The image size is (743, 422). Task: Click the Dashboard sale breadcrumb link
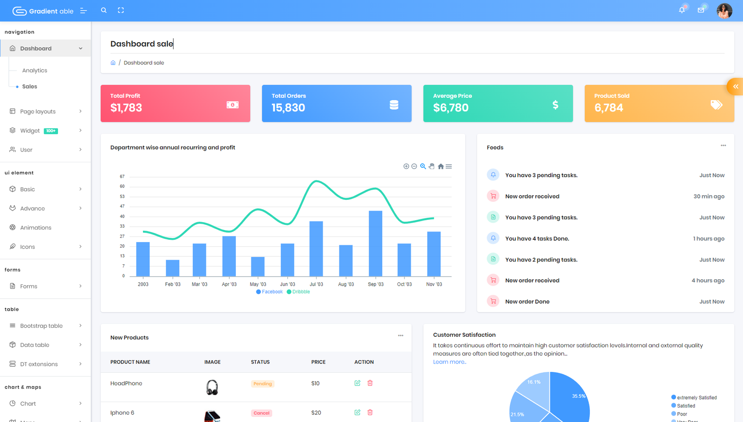[144, 63]
